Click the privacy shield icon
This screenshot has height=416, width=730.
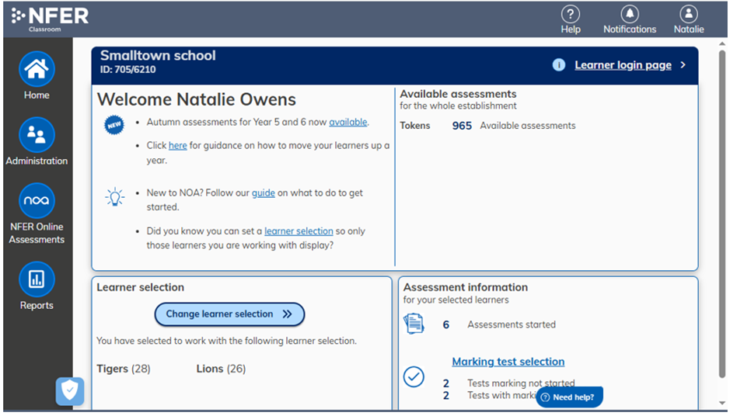coord(70,391)
